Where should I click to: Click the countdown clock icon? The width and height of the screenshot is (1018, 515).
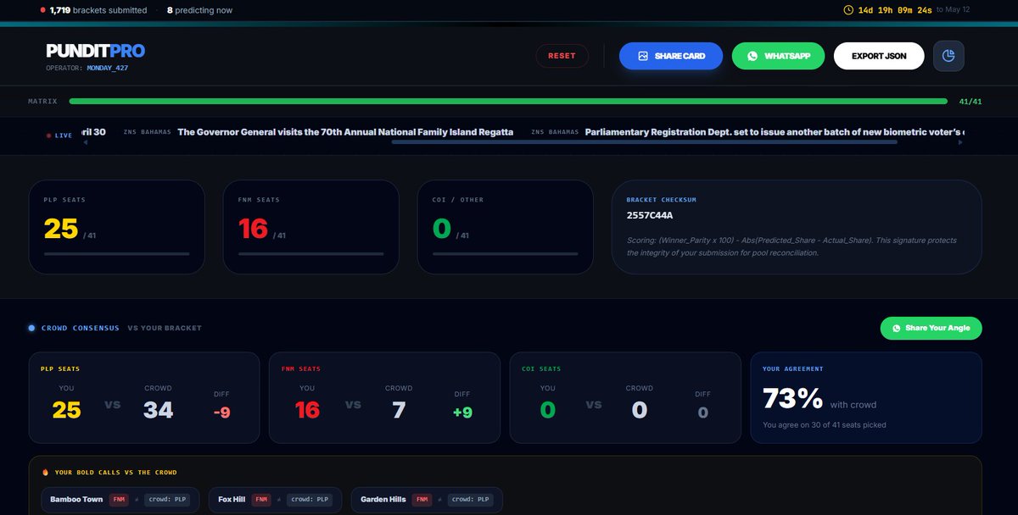click(848, 10)
